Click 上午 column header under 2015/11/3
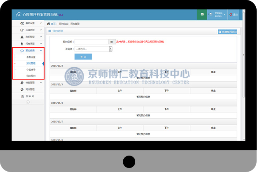This screenshot has height=172, width=257. click(120, 91)
